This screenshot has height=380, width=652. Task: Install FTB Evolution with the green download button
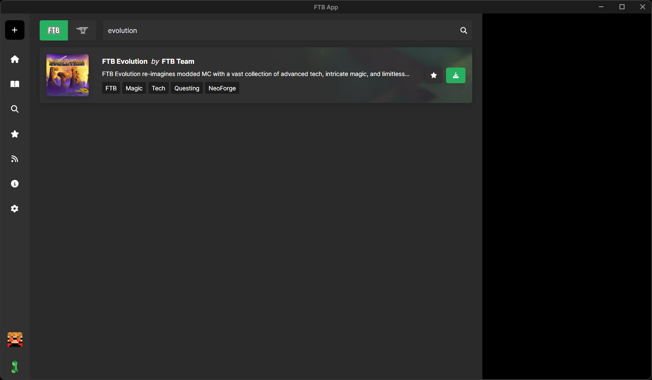(x=455, y=76)
